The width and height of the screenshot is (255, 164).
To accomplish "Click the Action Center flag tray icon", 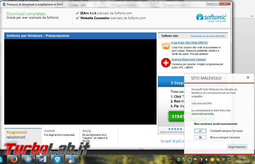I will [x=195, y=159].
